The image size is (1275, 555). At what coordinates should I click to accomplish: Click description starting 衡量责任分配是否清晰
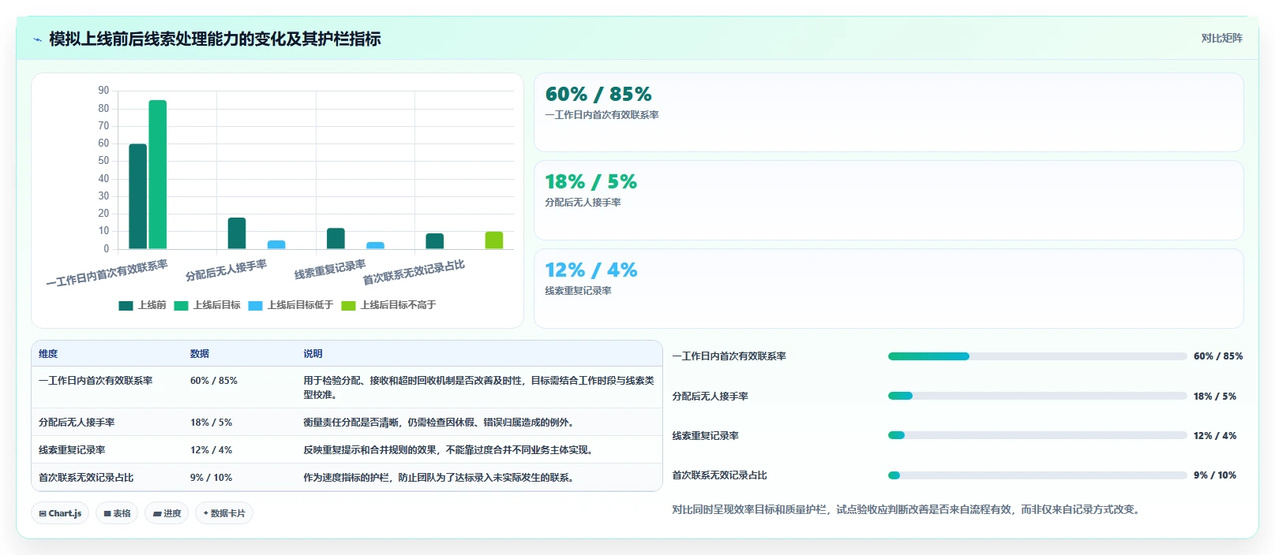tap(441, 423)
